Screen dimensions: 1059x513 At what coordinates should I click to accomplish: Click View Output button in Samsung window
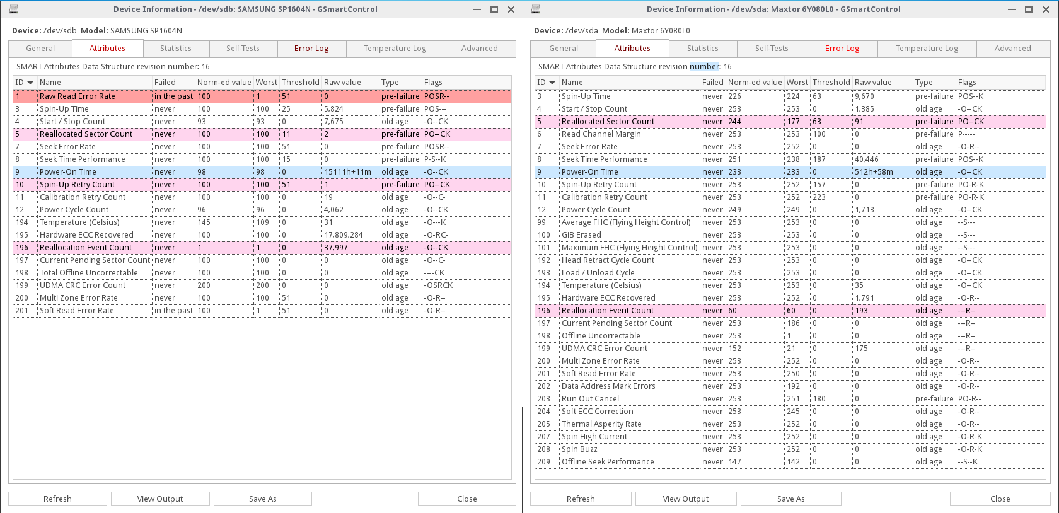160,499
